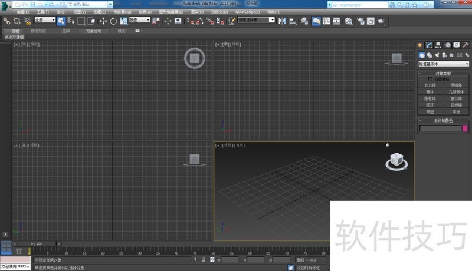Enable the 自动栅格 checkbox
Viewport: 472px width, 271px height.
(430, 79)
